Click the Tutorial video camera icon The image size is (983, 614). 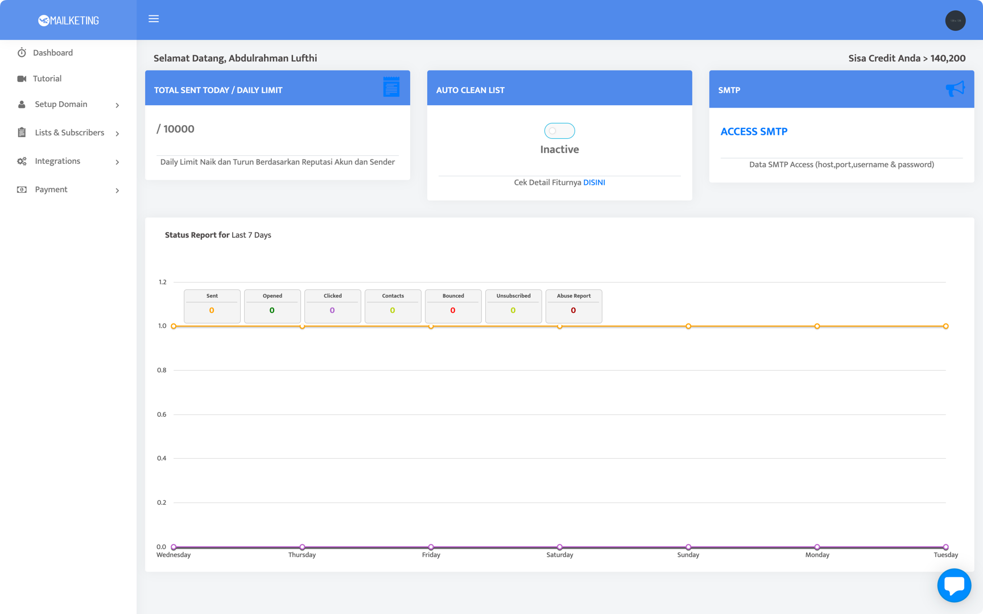coord(21,78)
